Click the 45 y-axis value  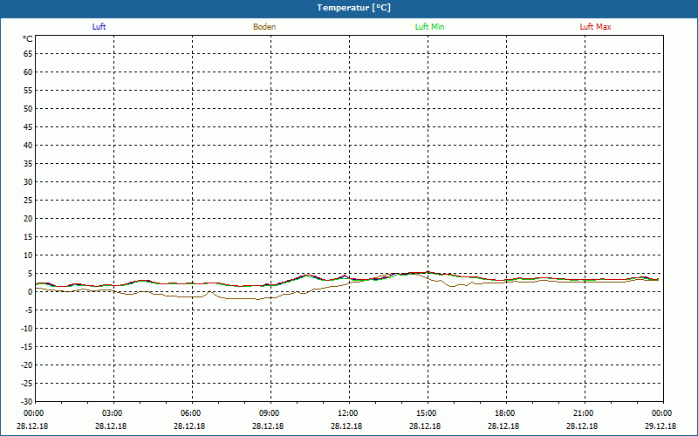(x=28, y=126)
